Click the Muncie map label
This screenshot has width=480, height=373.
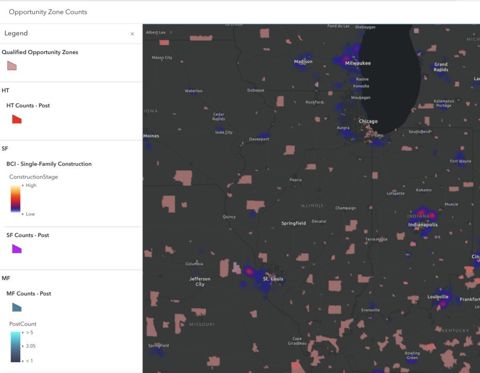pos(451,204)
